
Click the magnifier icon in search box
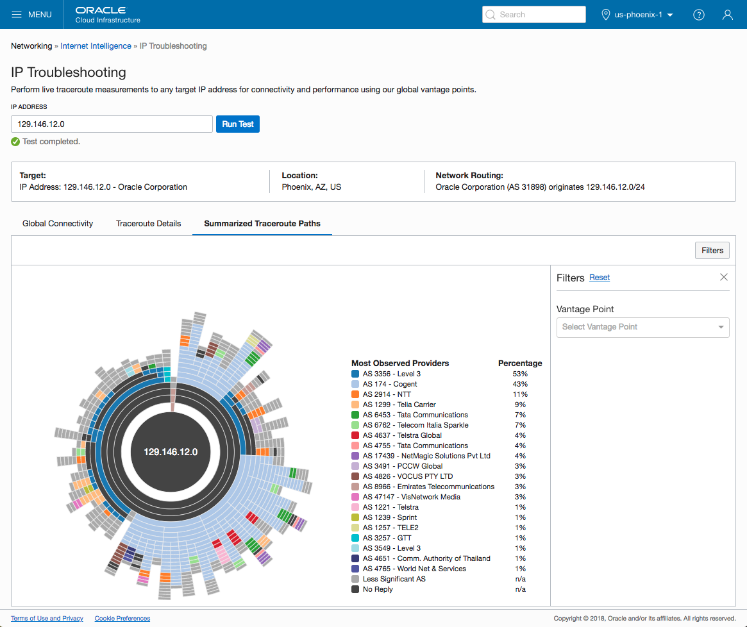[491, 15]
